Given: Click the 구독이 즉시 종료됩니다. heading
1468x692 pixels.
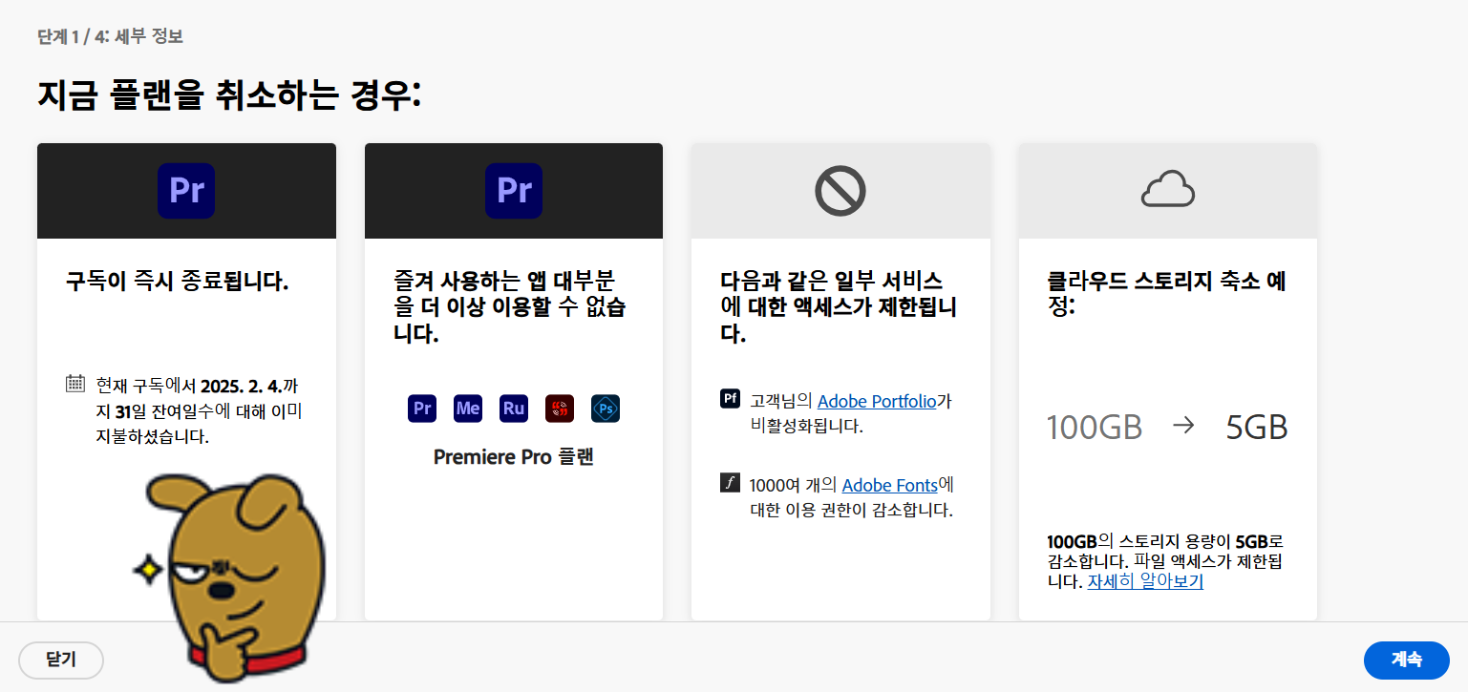Looking at the screenshot, I should (x=177, y=282).
